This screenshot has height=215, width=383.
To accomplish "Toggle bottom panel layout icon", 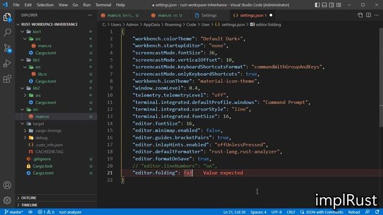I will click(324, 5).
